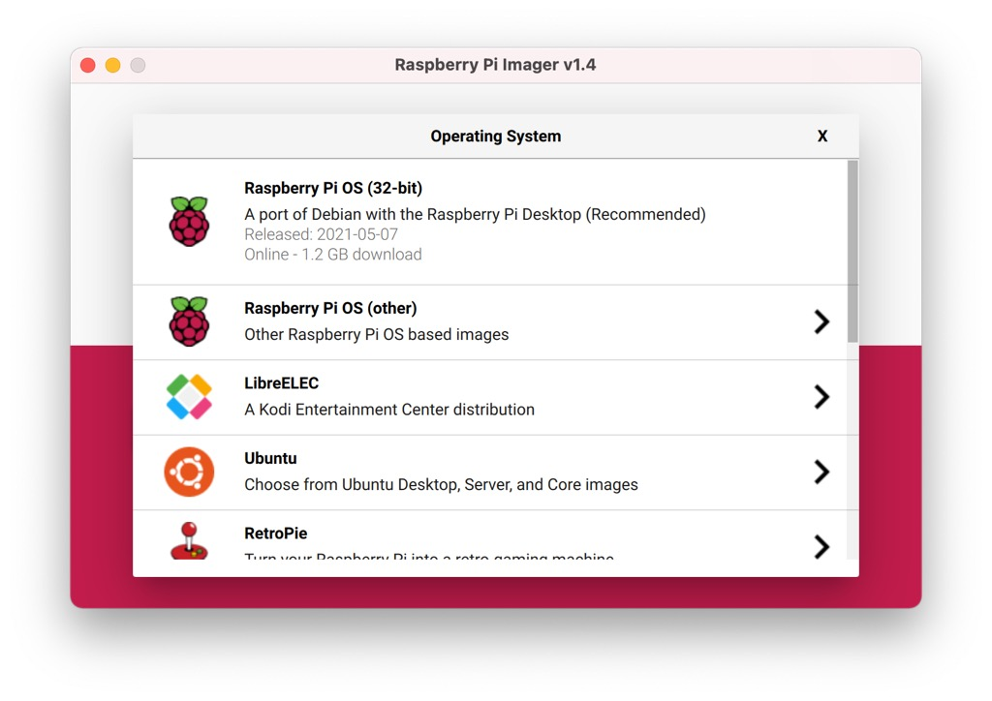Click "Other Raspberry Pi OS based images" text

(x=376, y=334)
